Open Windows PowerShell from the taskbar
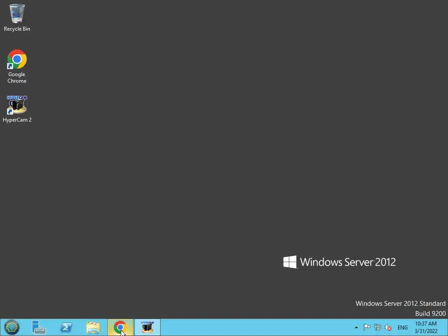Screen dimensions: 448x336 click(66, 327)
